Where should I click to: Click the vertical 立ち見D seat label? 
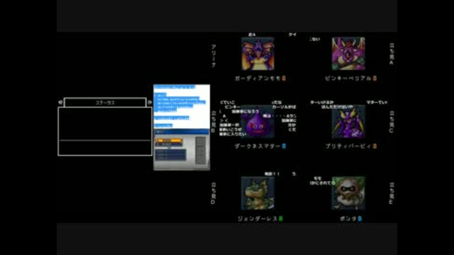click(x=213, y=194)
